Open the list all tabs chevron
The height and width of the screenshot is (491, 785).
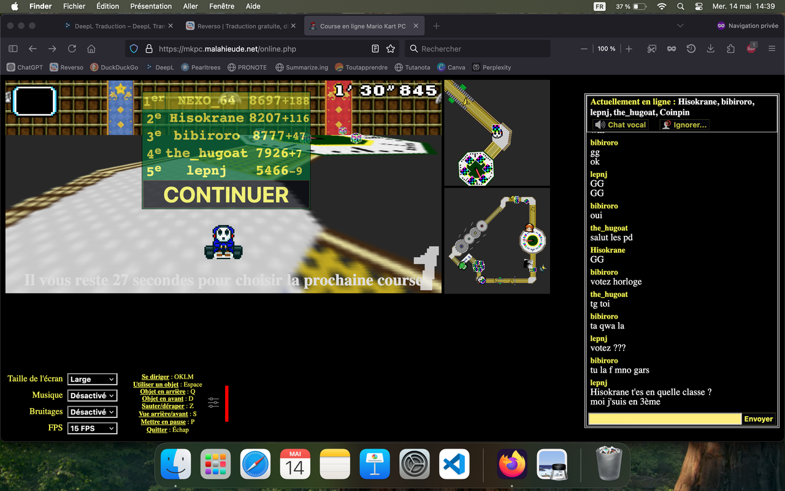click(680, 26)
